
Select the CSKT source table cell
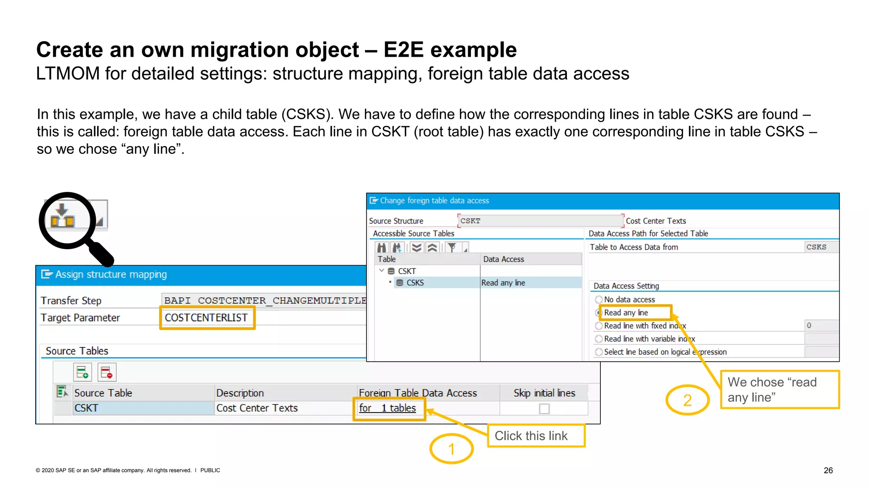pos(143,408)
